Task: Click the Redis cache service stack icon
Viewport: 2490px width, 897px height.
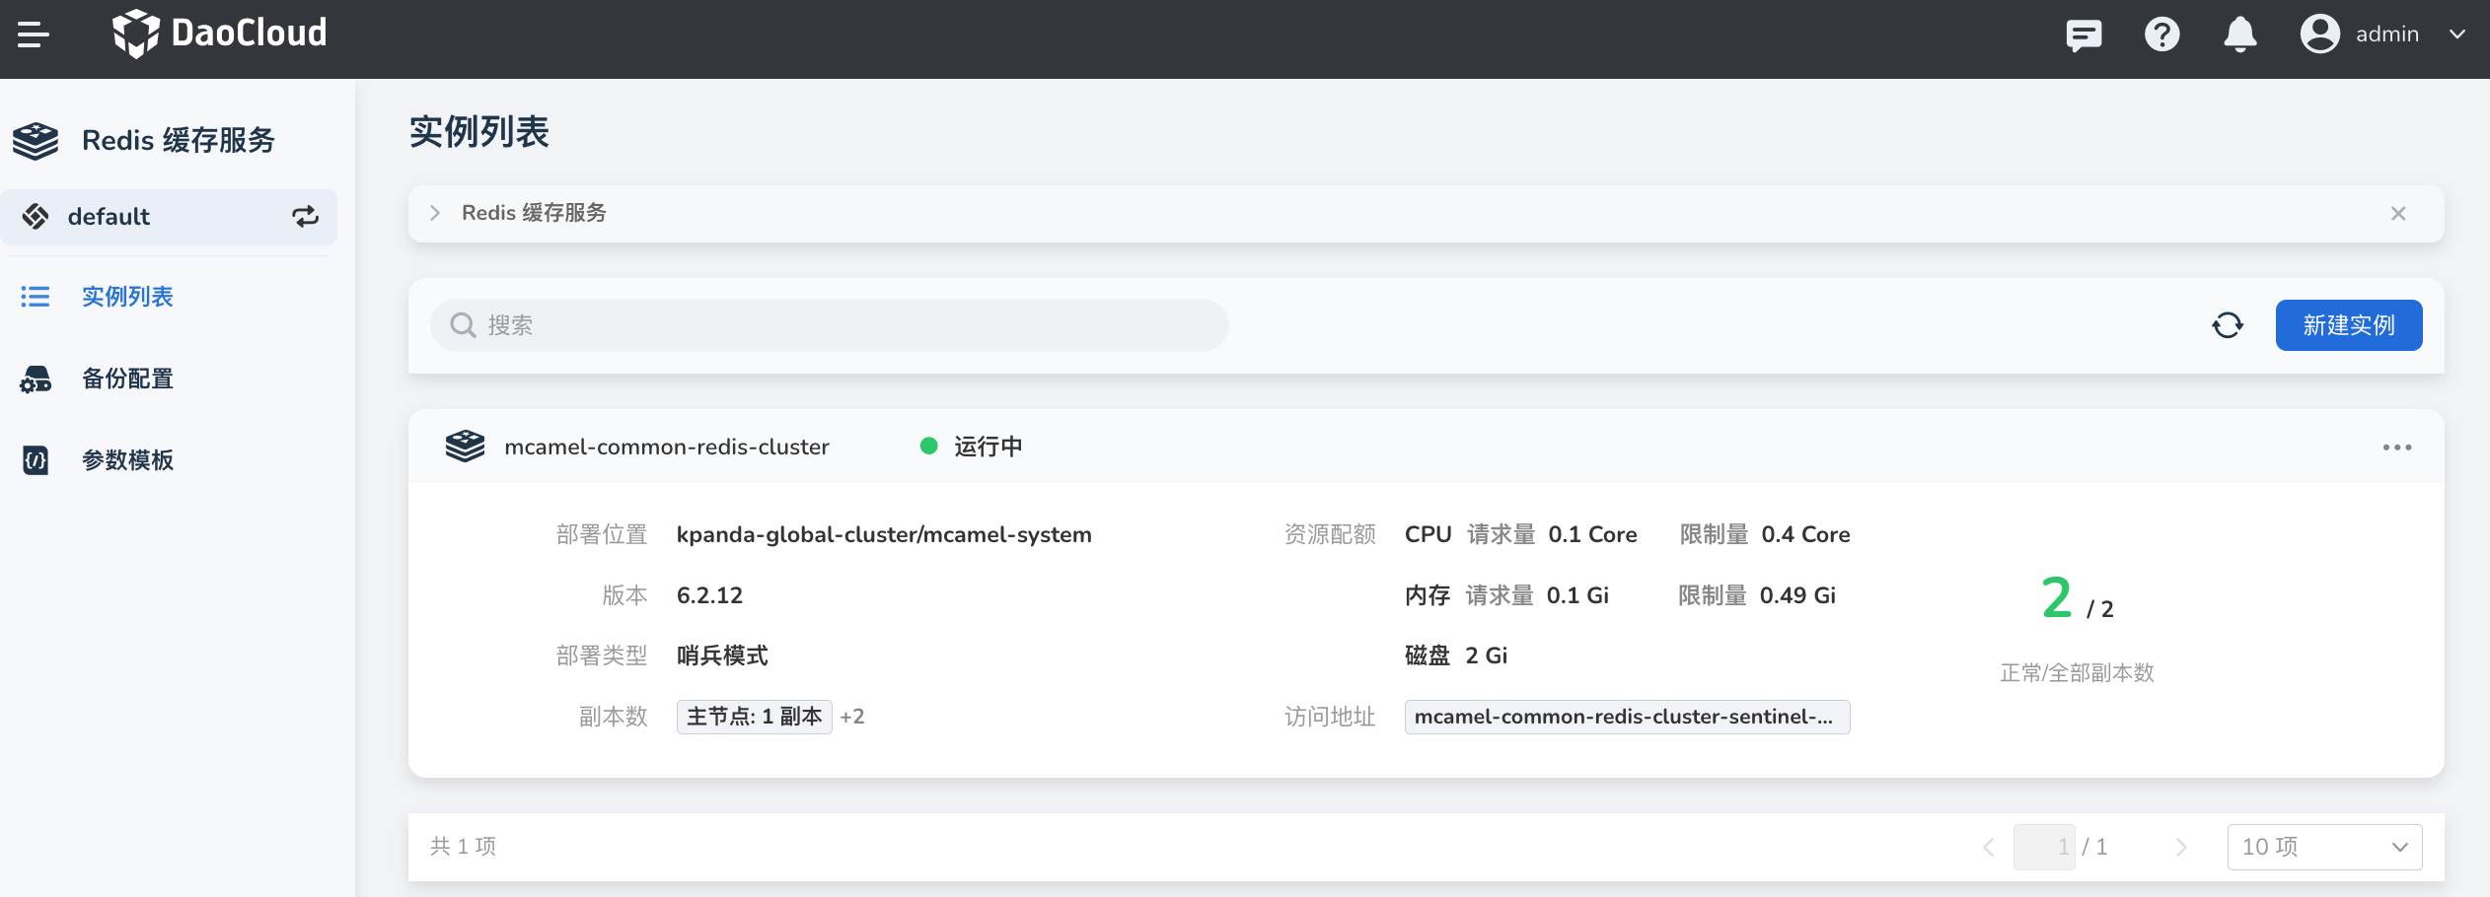Action: tap(37, 141)
